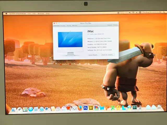The height and width of the screenshot is (125, 167).
Task: Open the App Store from the Dock
Action: [31, 109]
